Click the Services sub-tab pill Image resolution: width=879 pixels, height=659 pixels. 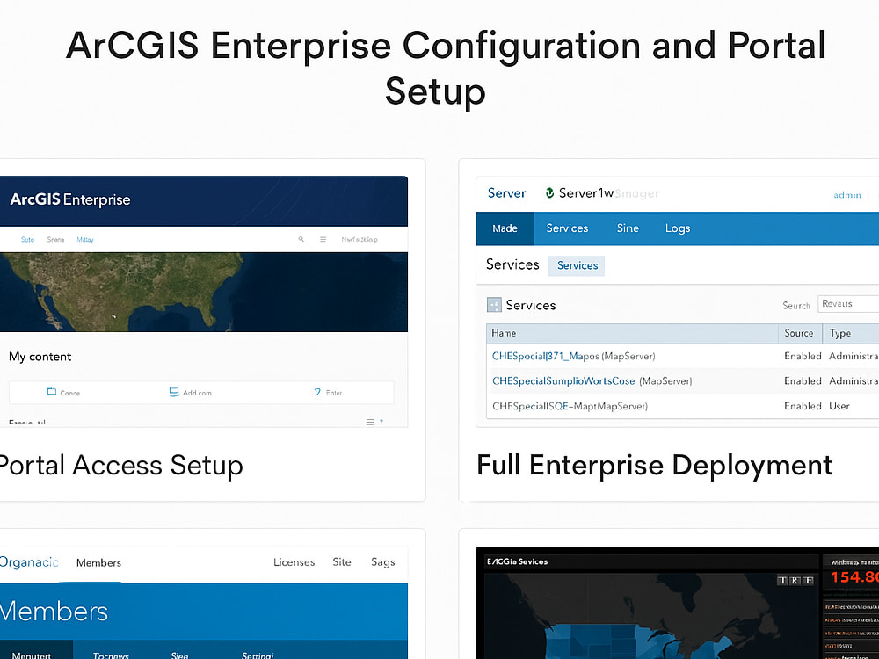point(578,265)
